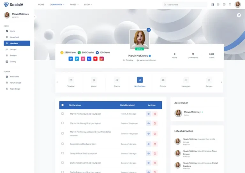Expand the Pages menu
Screen dimensions: 245x173
(74, 5)
